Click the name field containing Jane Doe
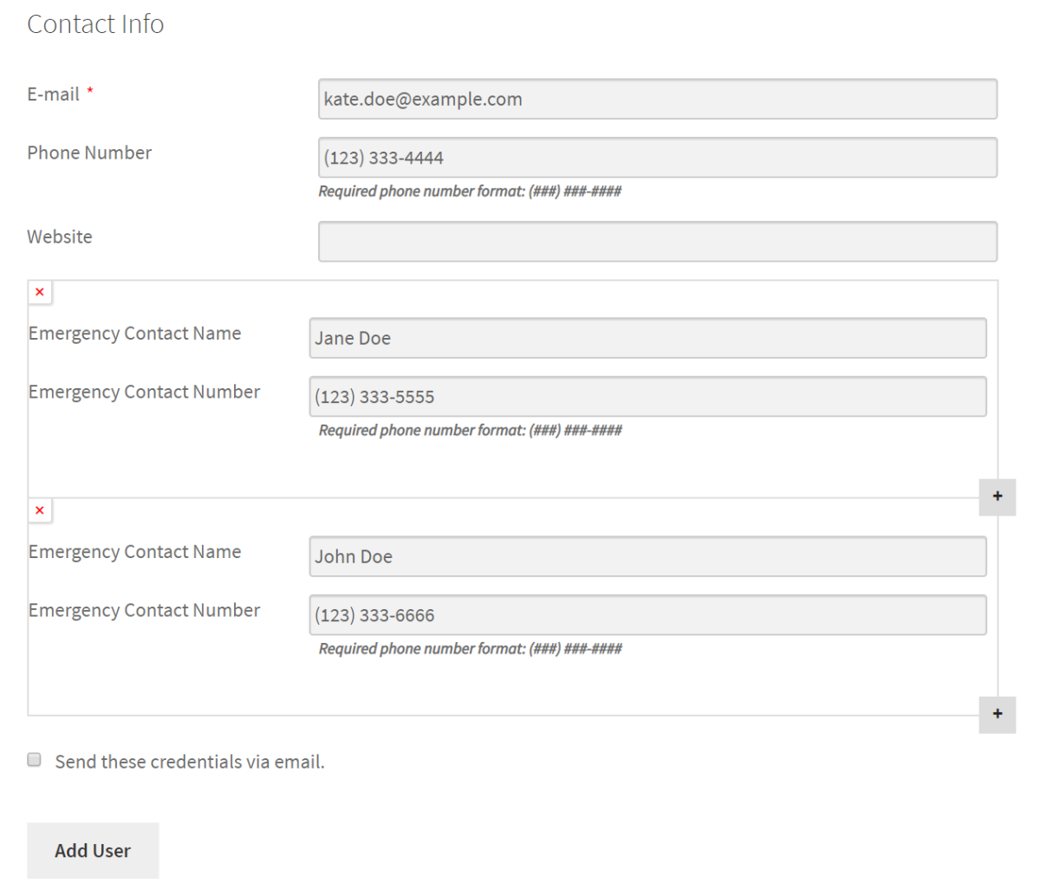The width and height of the screenshot is (1040, 896). click(x=647, y=338)
